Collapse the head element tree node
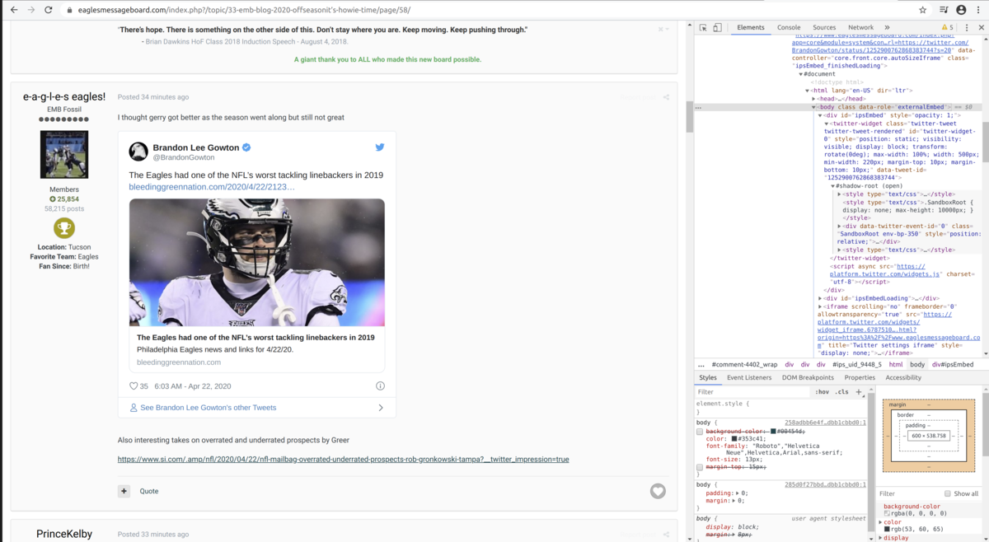This screenshot has height=542, width=989. coord(813,99)
